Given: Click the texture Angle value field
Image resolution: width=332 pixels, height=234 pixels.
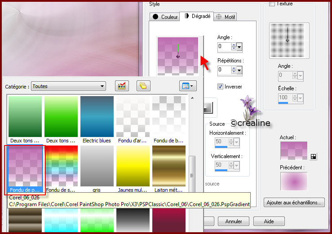Looking at the screenshot, I should click(x=285, y=75).
